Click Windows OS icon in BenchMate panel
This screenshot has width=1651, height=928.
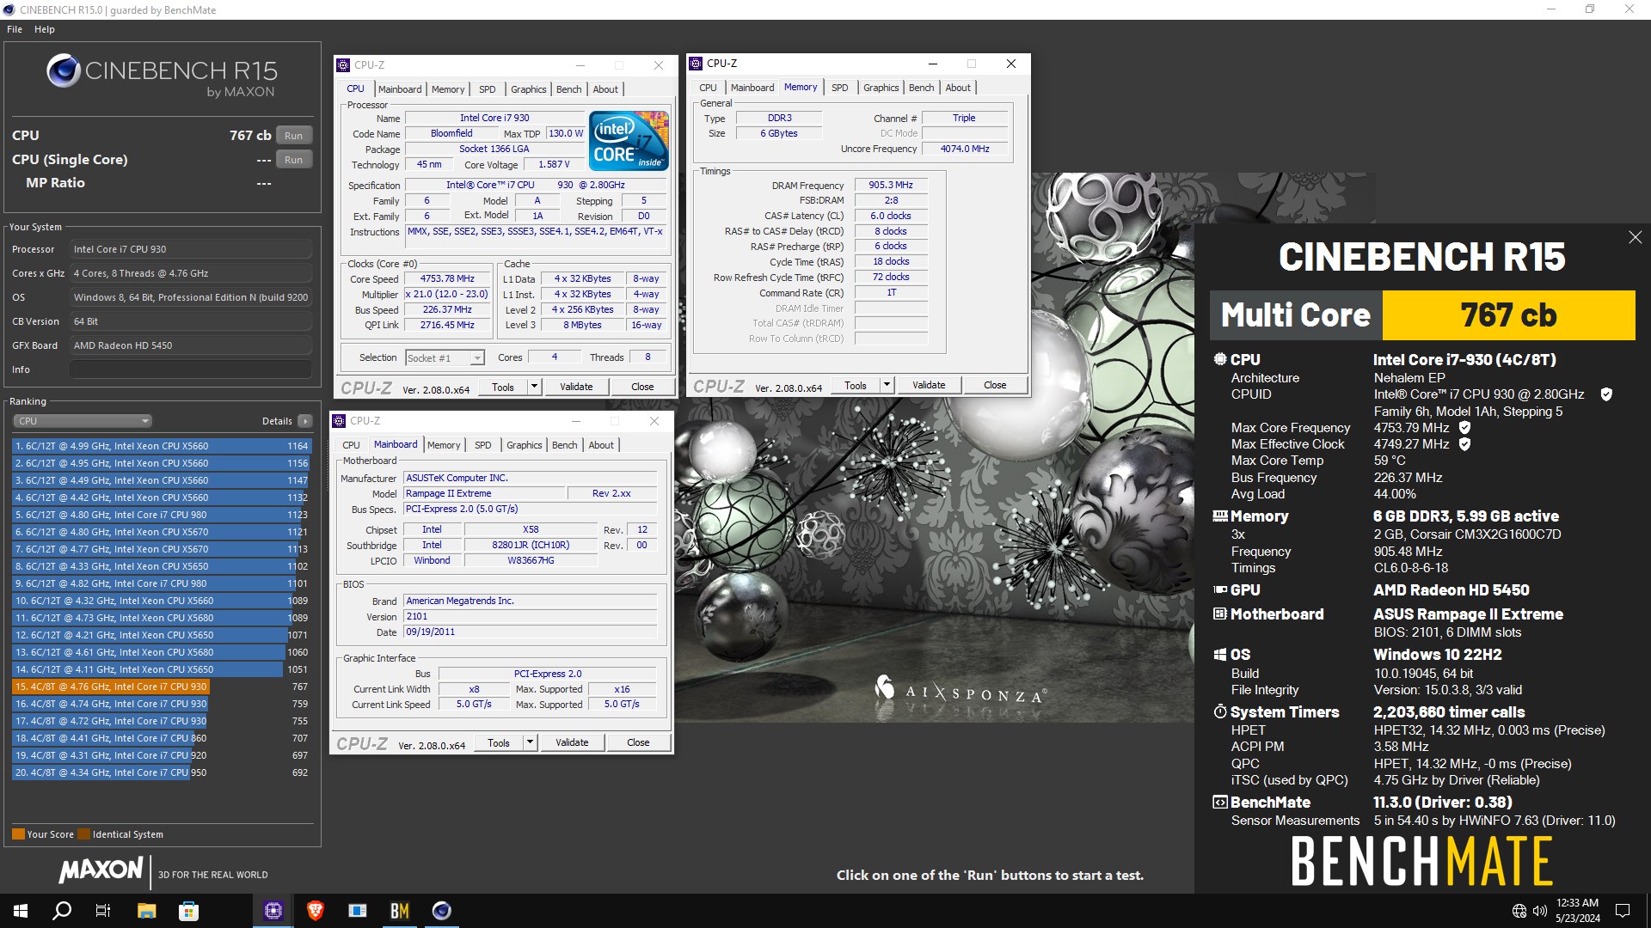click(x=1219, y=655)
